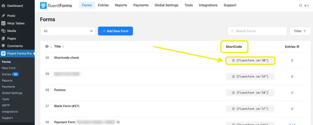Click the Fluent Forms Pro icon
Screen dimensions: 313x125
tap(3, 54)
